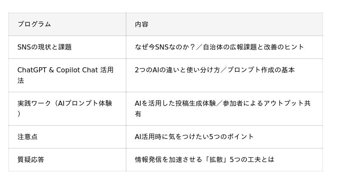Image resolution: width=339 pixels, height=184 pixels.
Task: Click the 内容 column header
Action: tap(142, 24)
